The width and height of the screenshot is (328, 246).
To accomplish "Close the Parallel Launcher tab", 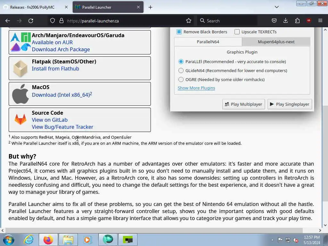I will coord(138,7).
